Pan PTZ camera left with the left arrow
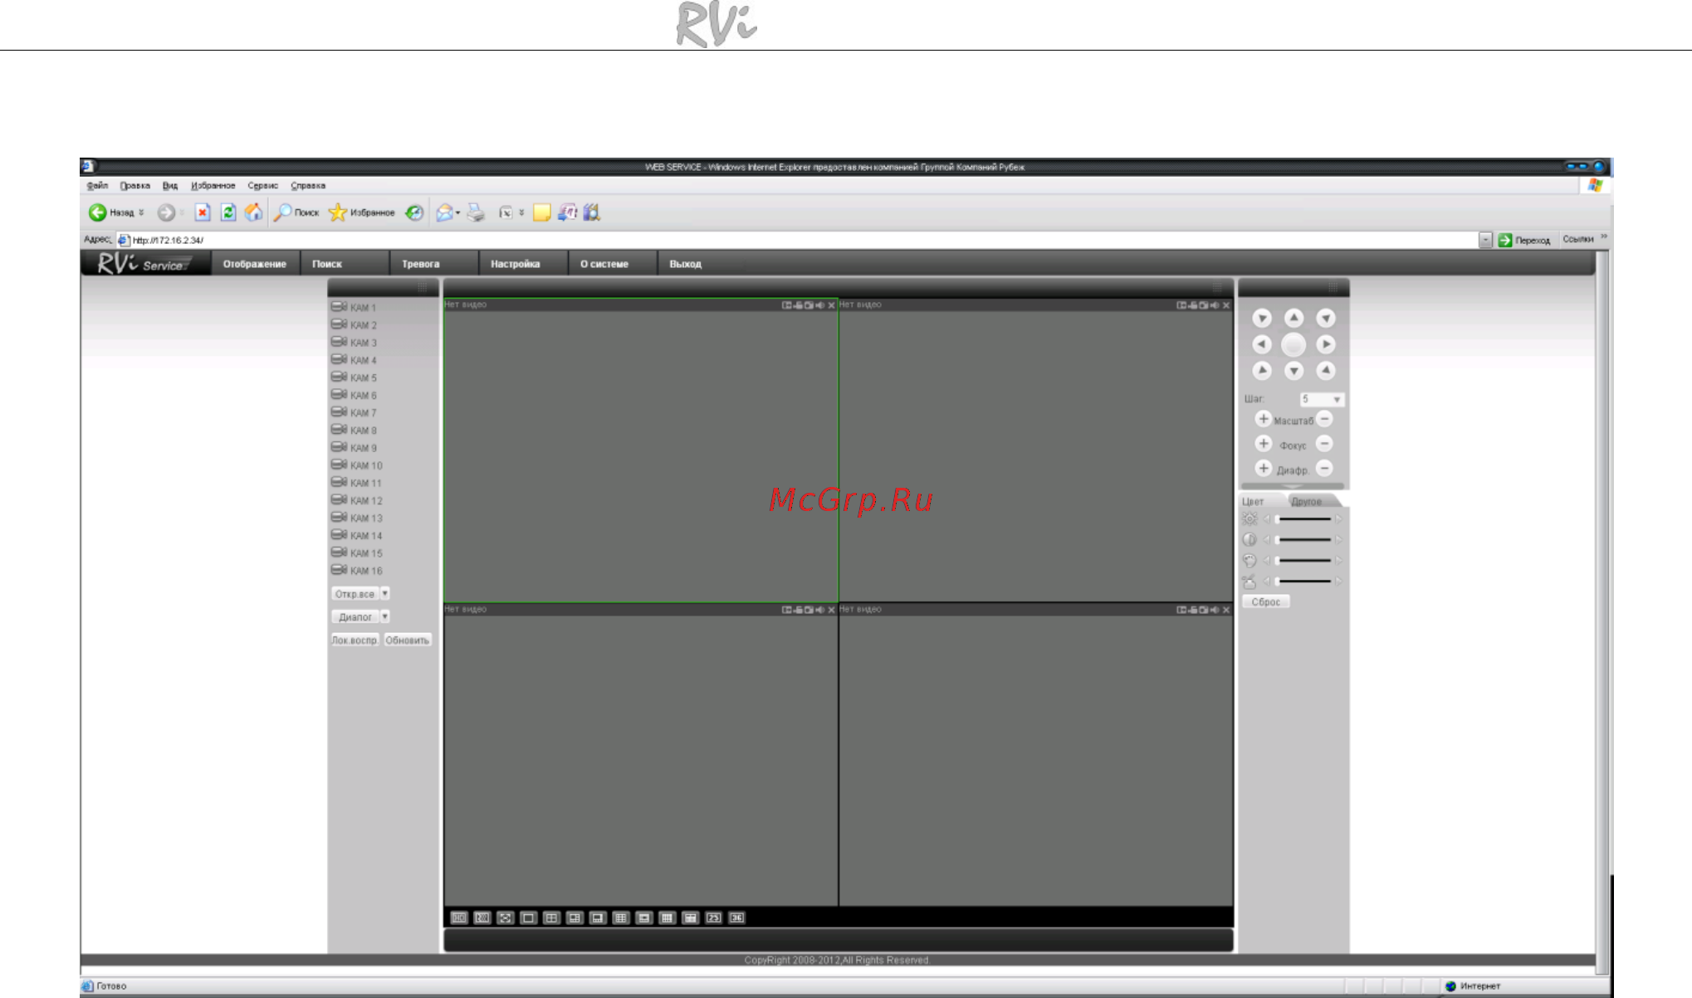Viewport: 1692px width, 998px height. pyautogui.click(x=1262, y=344)
